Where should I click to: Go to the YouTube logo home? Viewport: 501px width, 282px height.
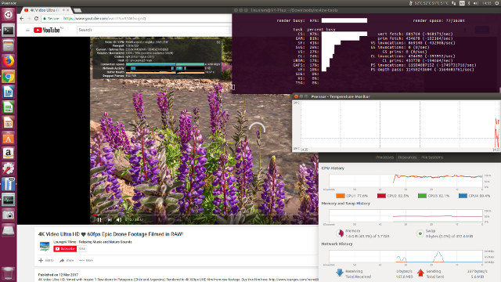[47, 30]
